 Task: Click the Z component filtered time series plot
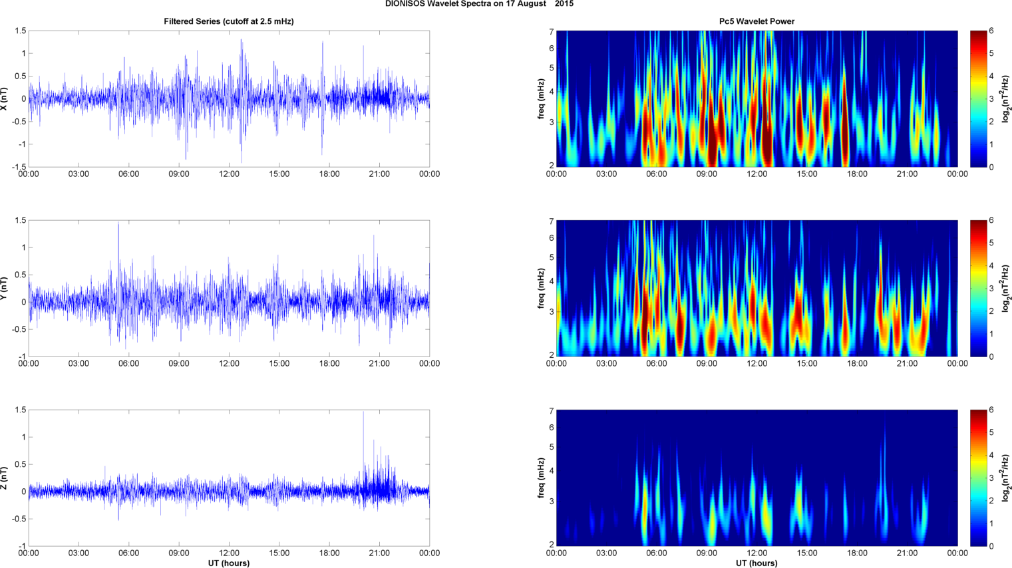click(229, 478)
